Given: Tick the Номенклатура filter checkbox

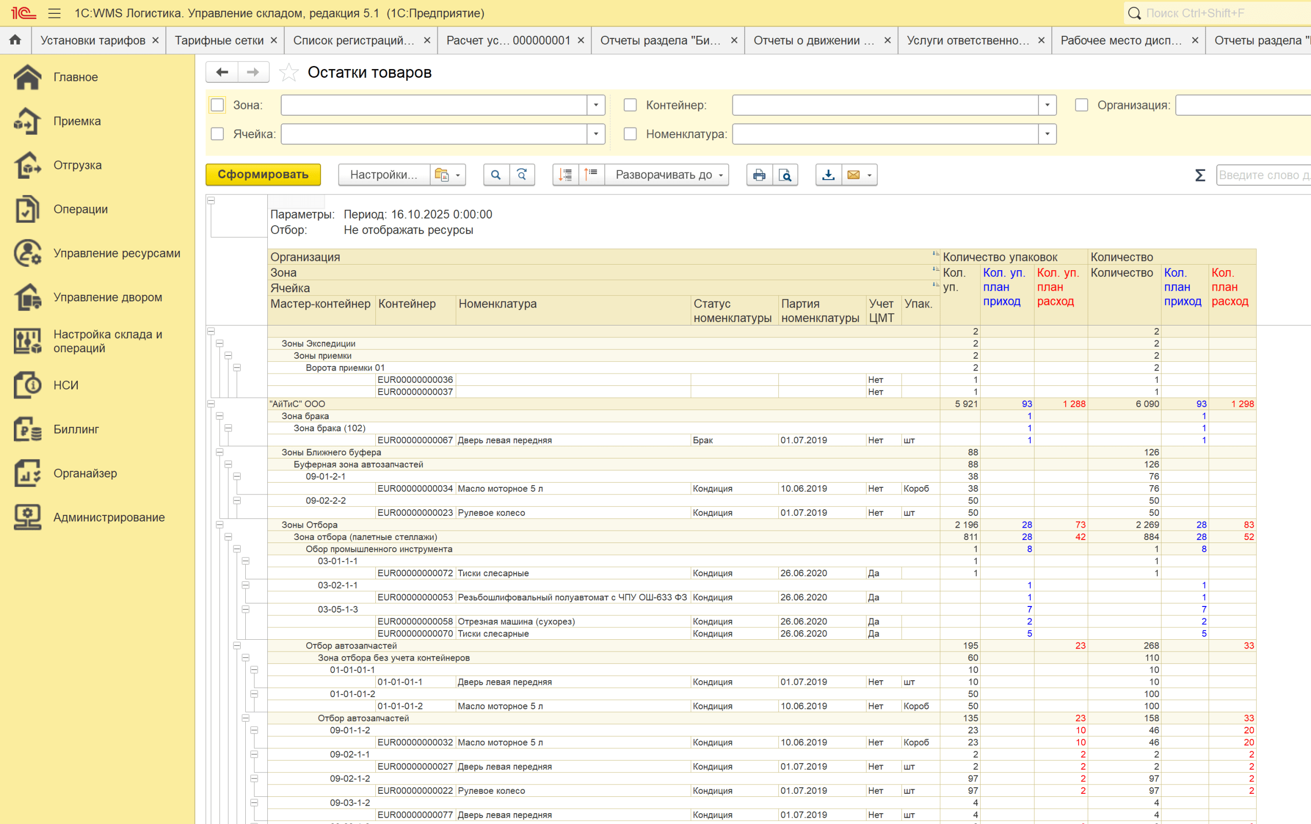Looking at the screenshot, I should [x=630, y=134].
